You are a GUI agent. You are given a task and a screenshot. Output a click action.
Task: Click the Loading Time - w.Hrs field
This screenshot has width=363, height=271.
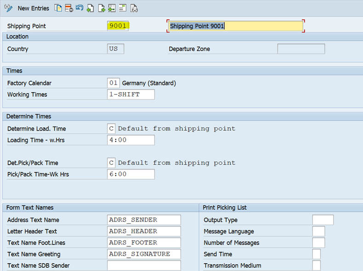(x=130, y=140)
